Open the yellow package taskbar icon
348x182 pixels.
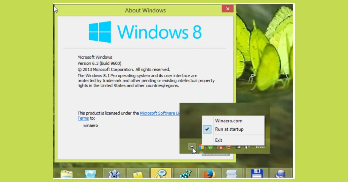click(x=138, y=173)
